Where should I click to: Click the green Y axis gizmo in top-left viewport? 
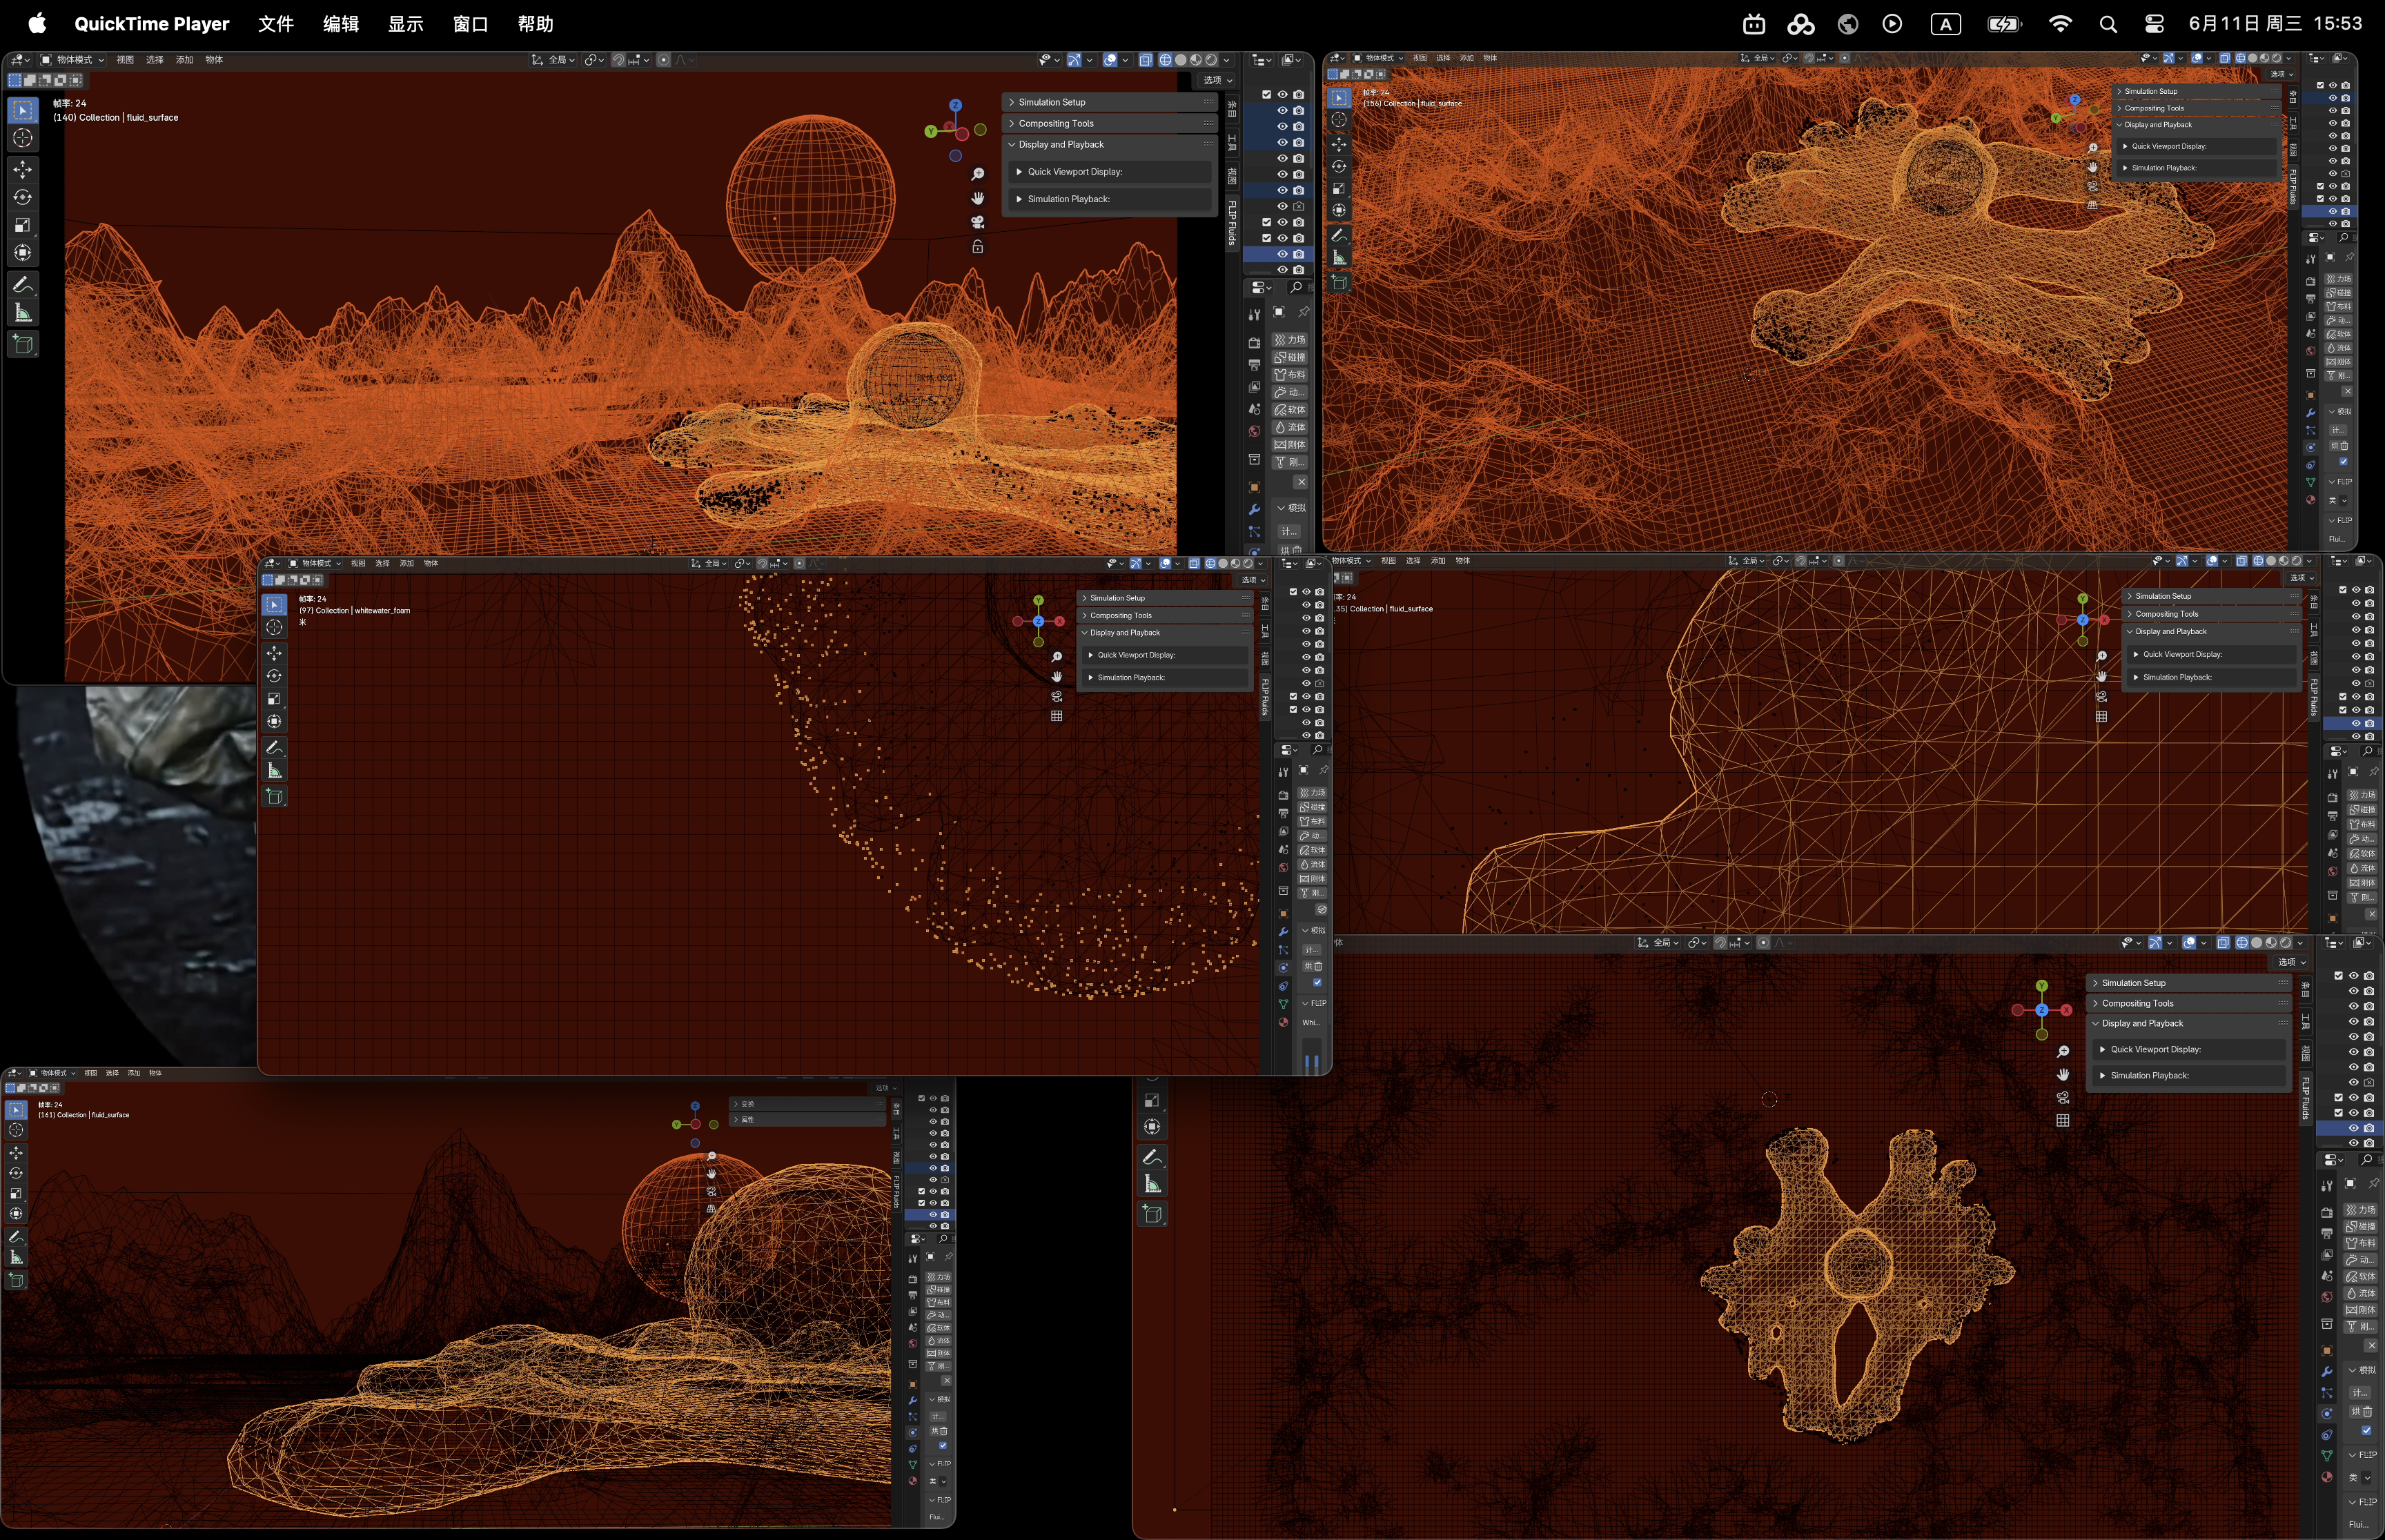(931, 131)
